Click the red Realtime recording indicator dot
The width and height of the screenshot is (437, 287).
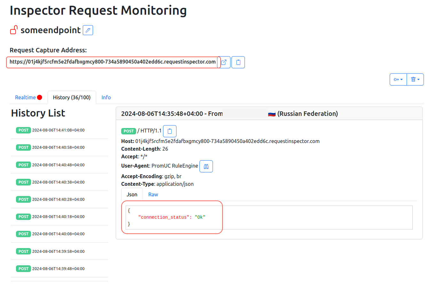click(x=40, y=97)
